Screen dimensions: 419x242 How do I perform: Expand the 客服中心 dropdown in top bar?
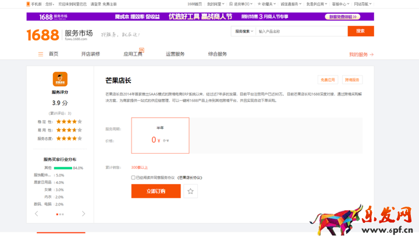tap(339, 3)
